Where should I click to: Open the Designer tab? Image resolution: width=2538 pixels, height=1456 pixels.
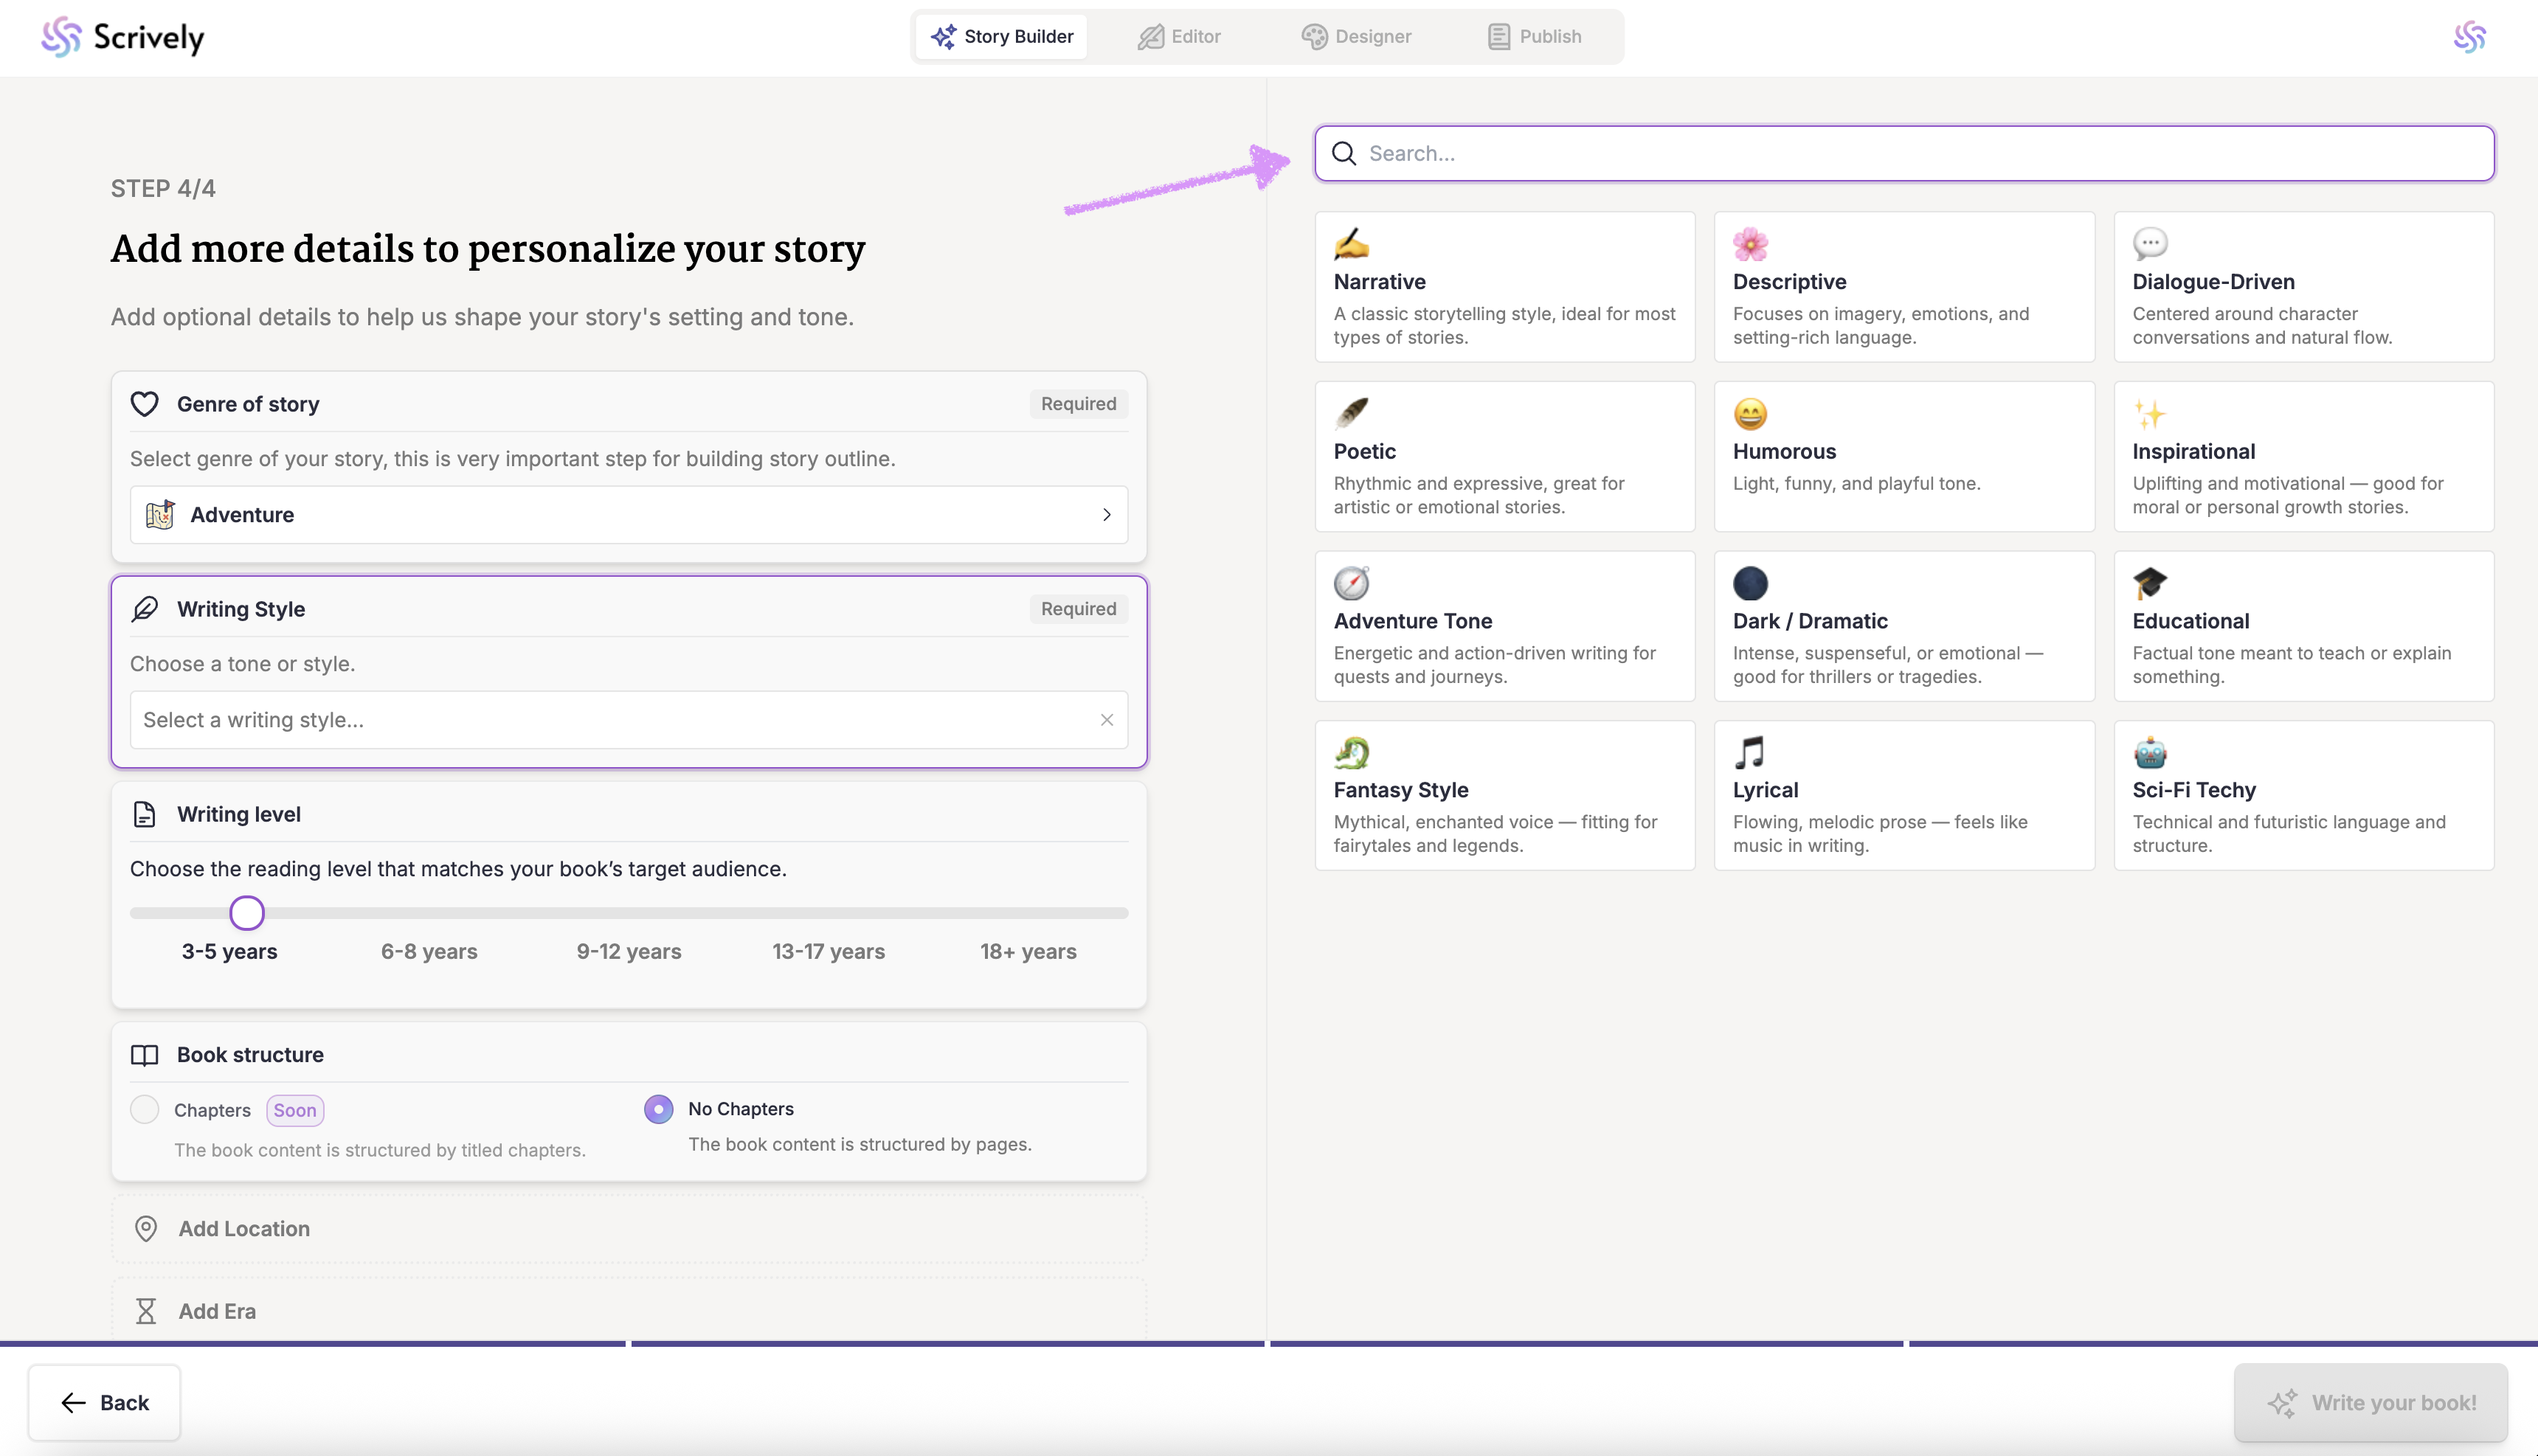coord(1356,37)
